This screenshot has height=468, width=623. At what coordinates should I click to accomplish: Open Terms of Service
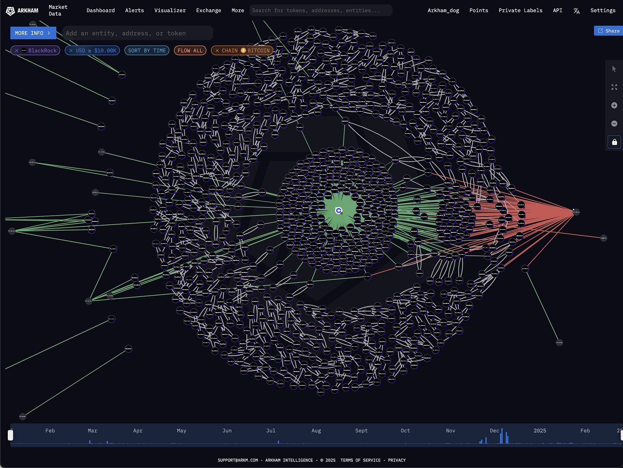(x=361, y=460)
